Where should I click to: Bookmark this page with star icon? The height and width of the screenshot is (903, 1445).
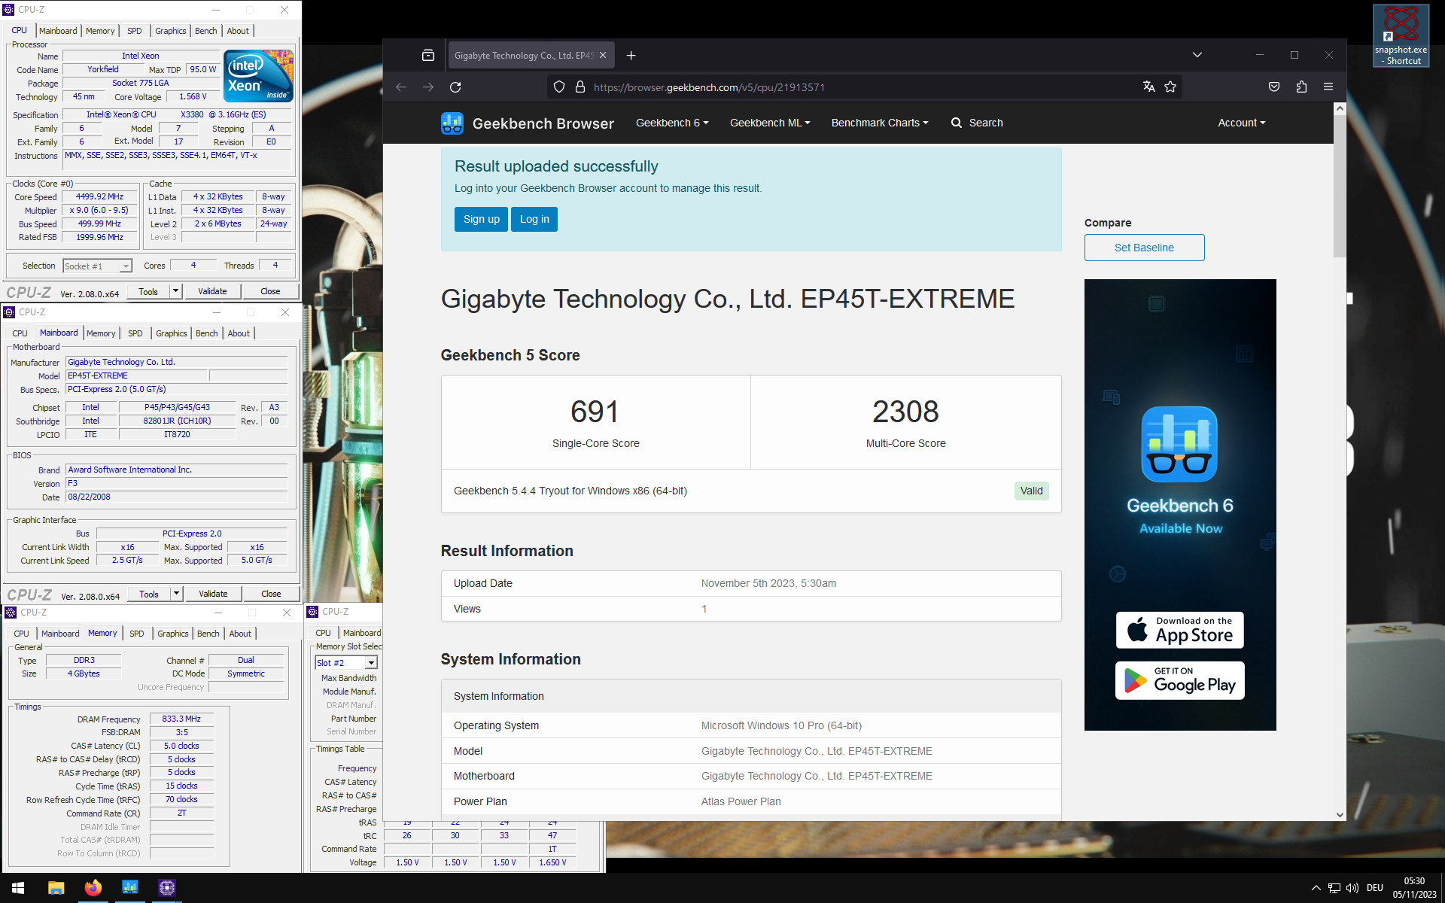pyautogui.click(x=1170, y=87)
